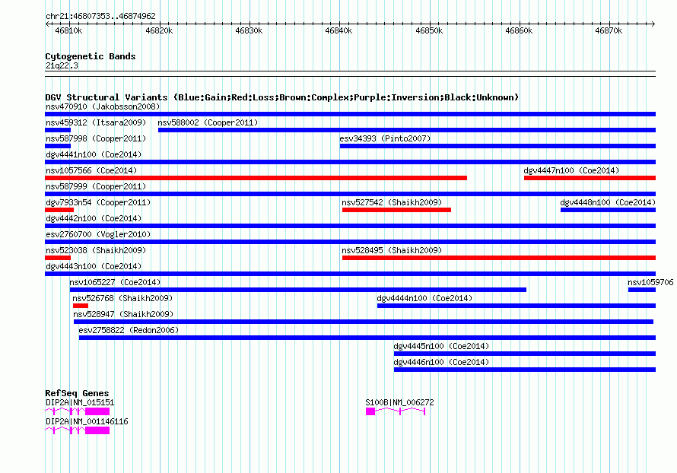This screenshot has width=677, height=473.
Task: Select the nsv523038 short red bar
Action: pyautogui.click(x=58, y=258)
